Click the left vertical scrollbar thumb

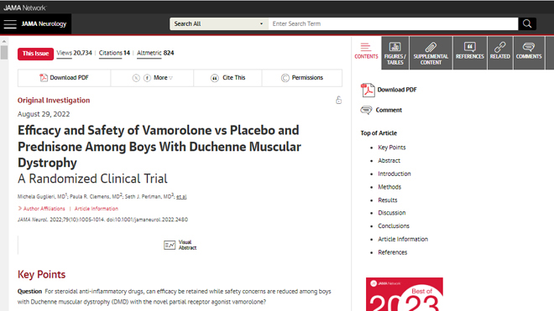point(4,52)
